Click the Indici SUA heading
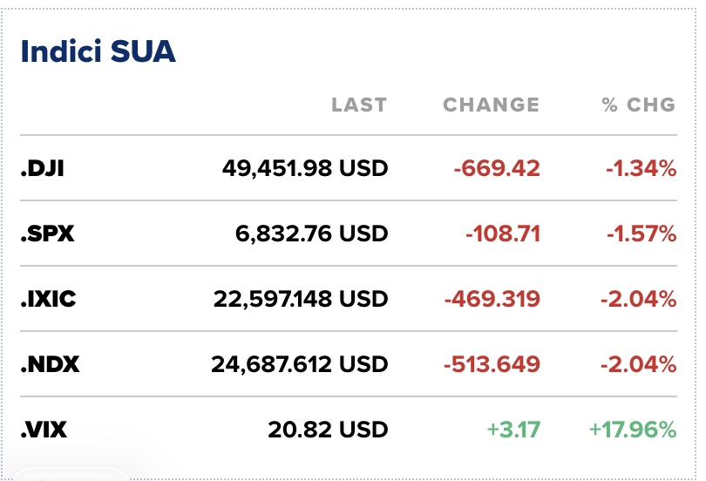 click(x=98, y=52)
